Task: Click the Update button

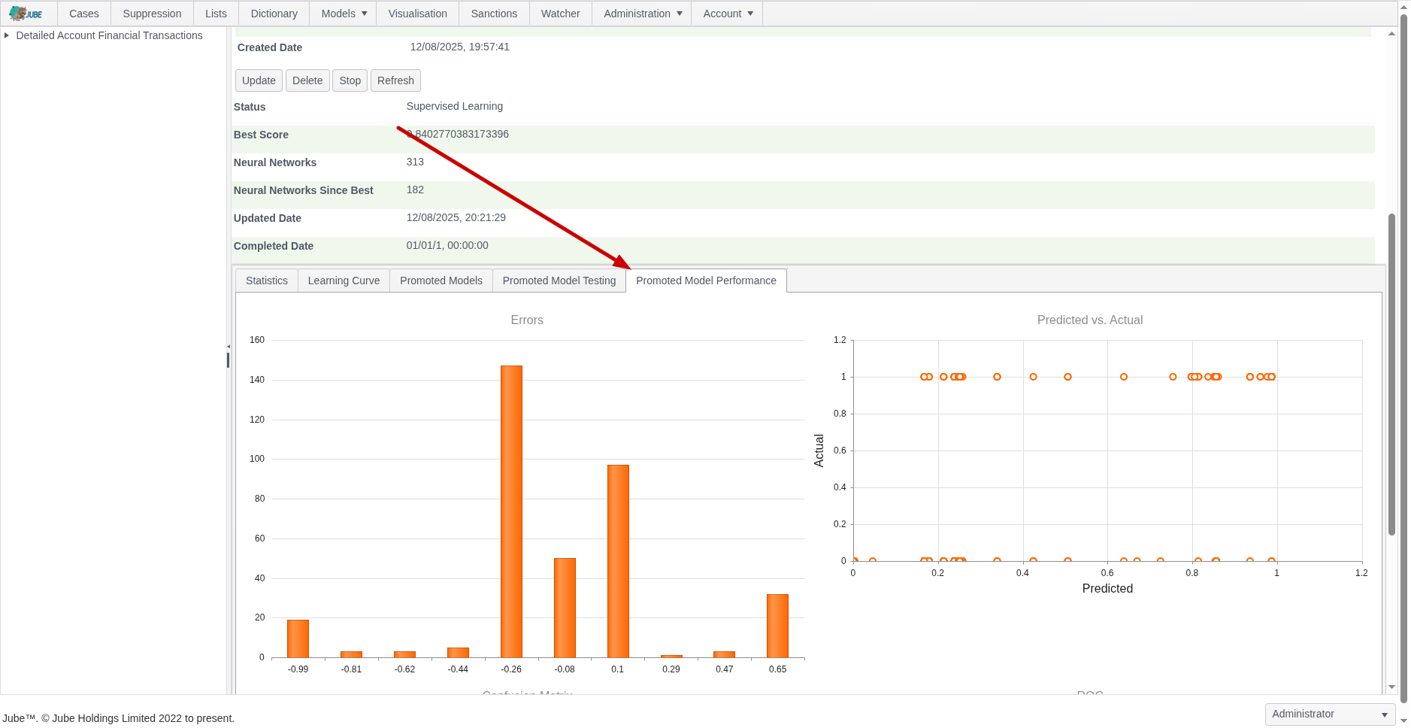Action: pyautogui.click(x=259, y=80)
